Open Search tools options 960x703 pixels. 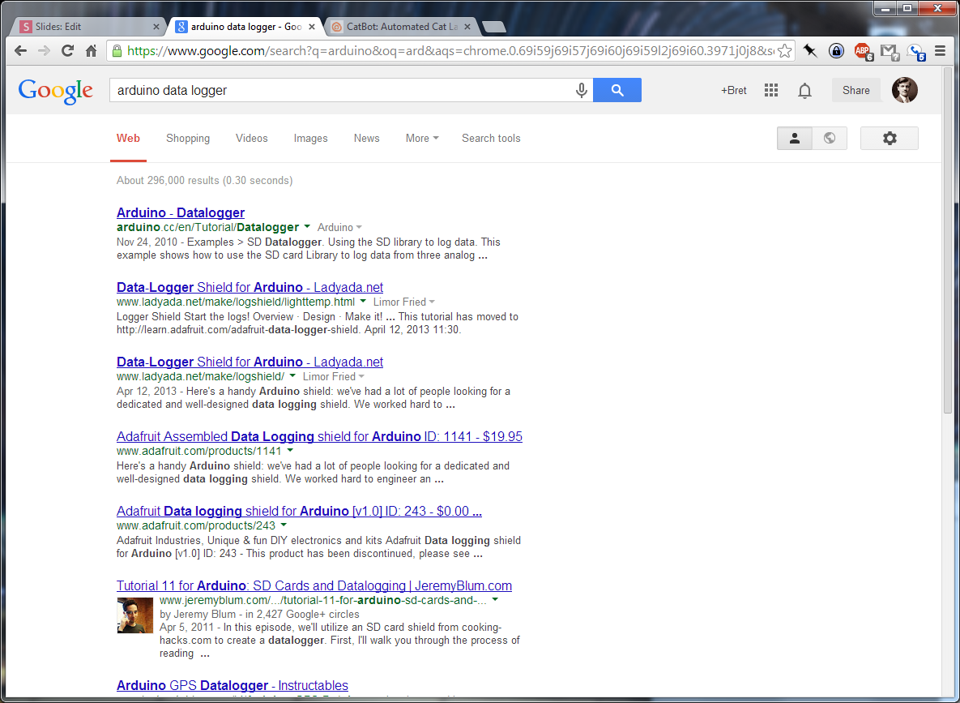(x=491, y=139)
